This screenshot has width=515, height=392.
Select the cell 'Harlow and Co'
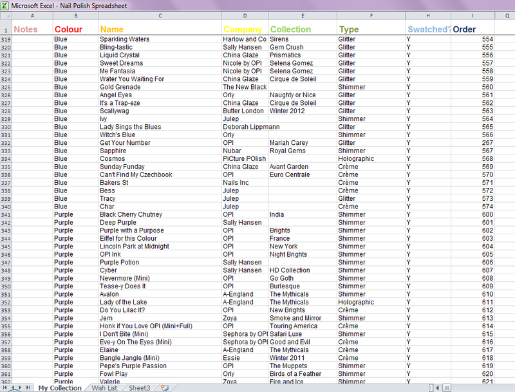(x=245, y=39)
